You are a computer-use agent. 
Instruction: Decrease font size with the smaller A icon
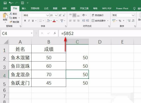(64, 15)
